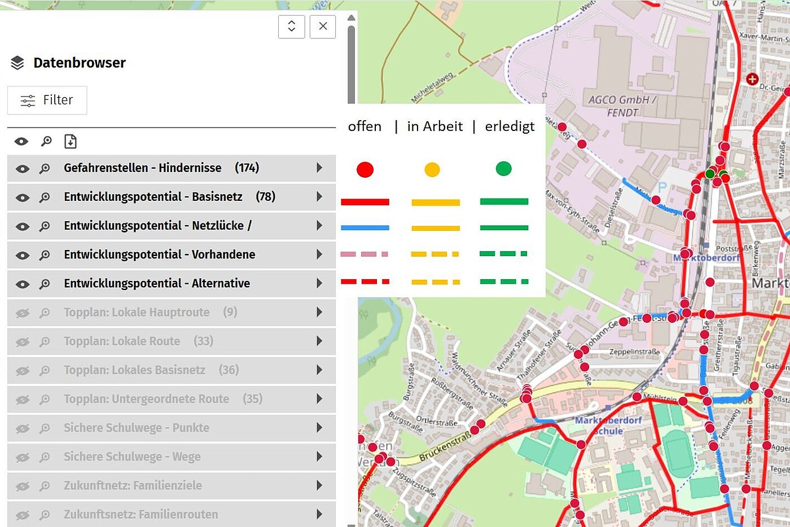Show the Zukunftnetz: Familienziele layer

[x=23, y=486]
